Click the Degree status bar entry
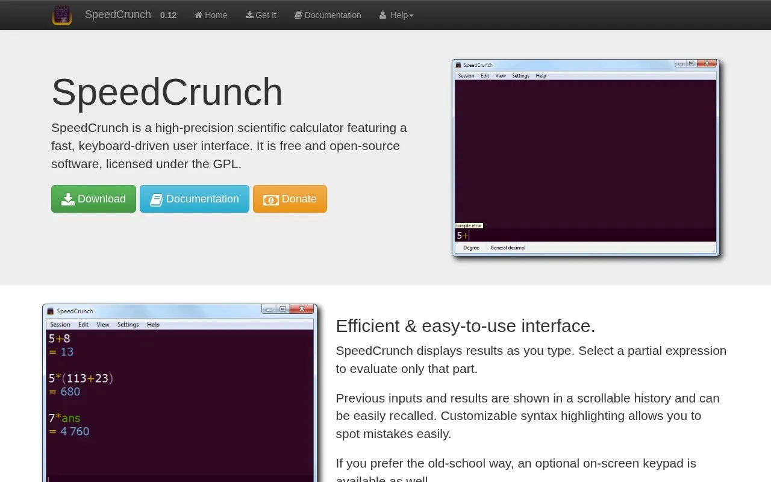771x482 pixels. pyautogui.click(x=471, y=248)
